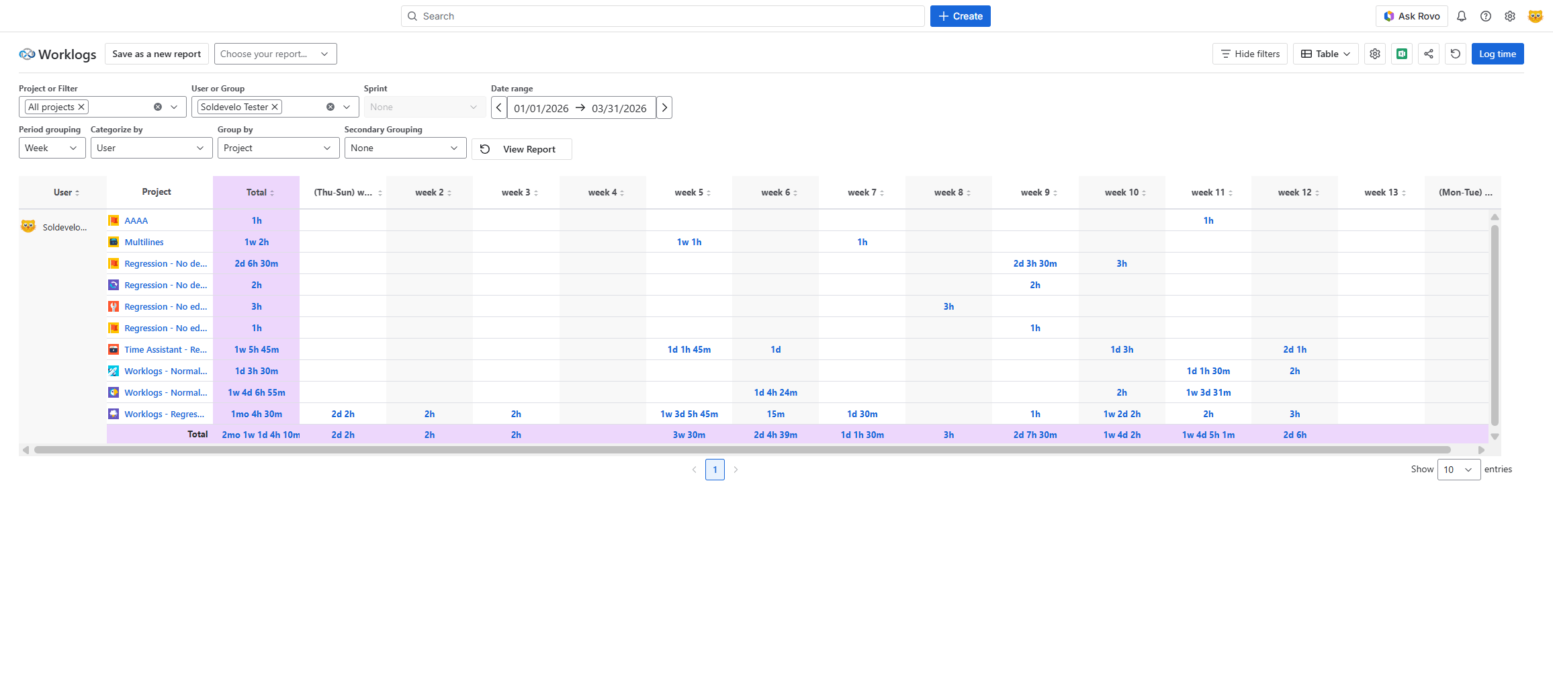Click the 1d 4h 24m cell in week 6
The height and width of the screenshot is (700, 1553).
[x=776, y=392]
